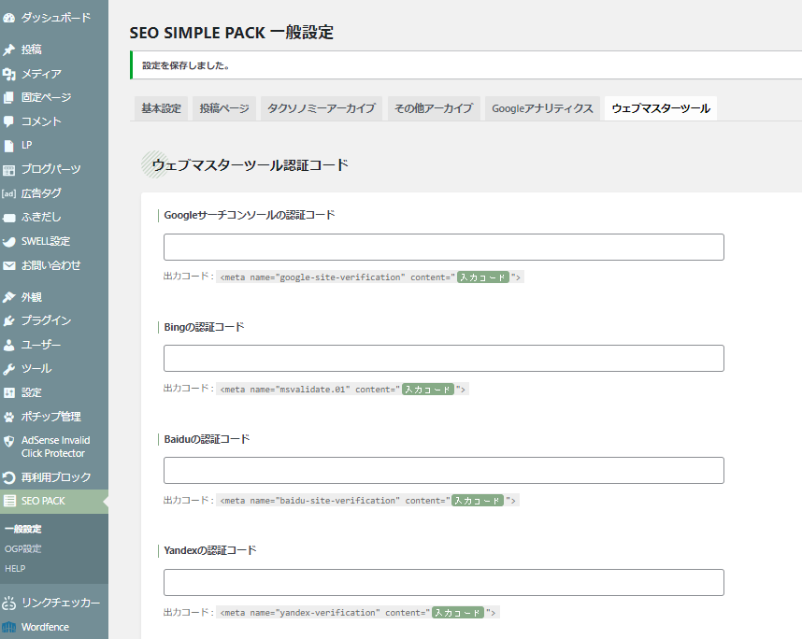Open the メディア media icon
Viewport: 802px width, 639px height.
9,74
